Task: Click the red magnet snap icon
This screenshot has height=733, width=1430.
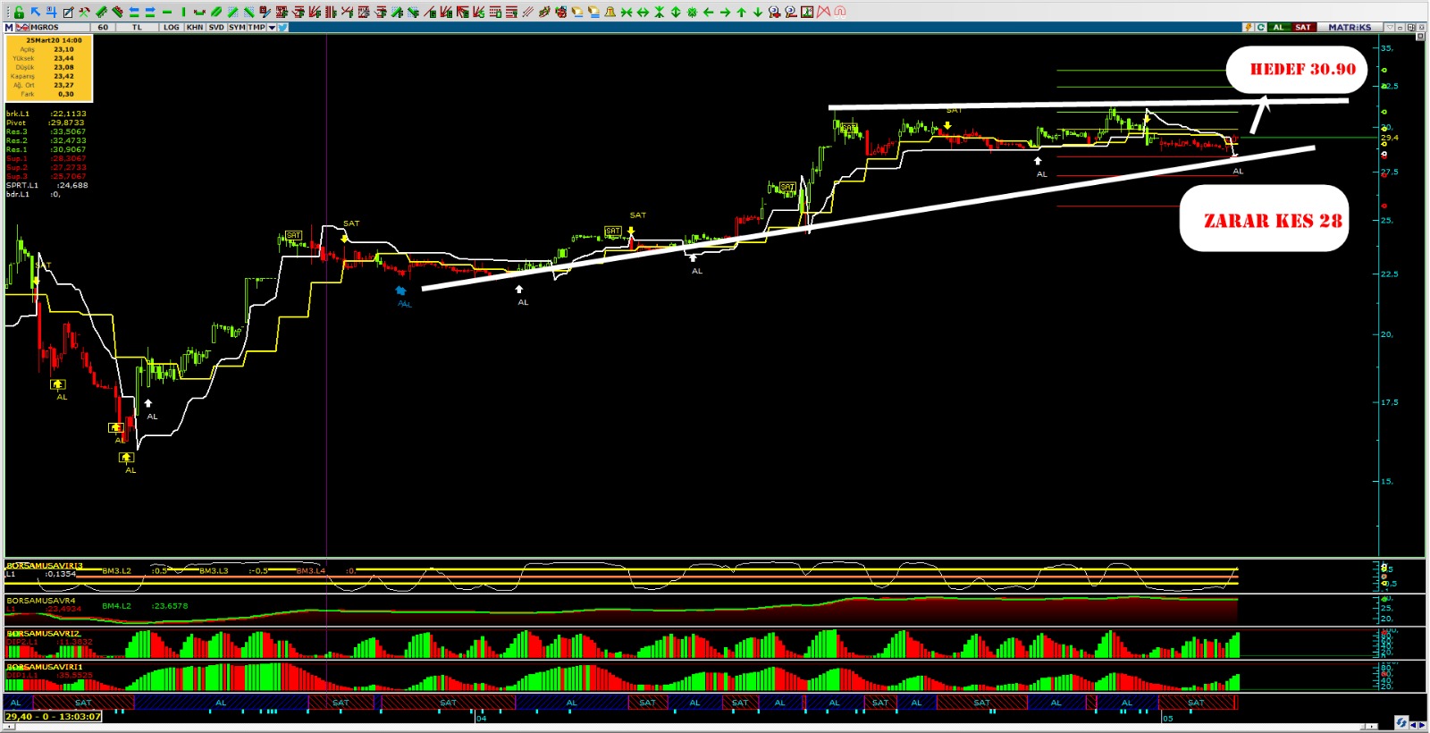Action: coord(840,12)
